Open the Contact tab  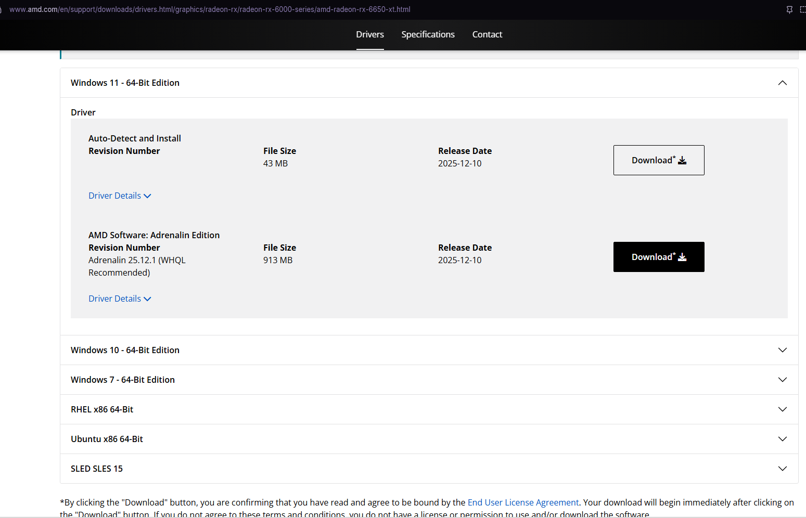pos(487,34)
